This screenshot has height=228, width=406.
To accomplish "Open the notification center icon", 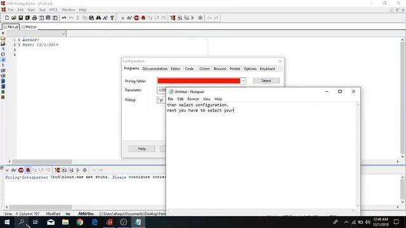I will click(396, 222).
